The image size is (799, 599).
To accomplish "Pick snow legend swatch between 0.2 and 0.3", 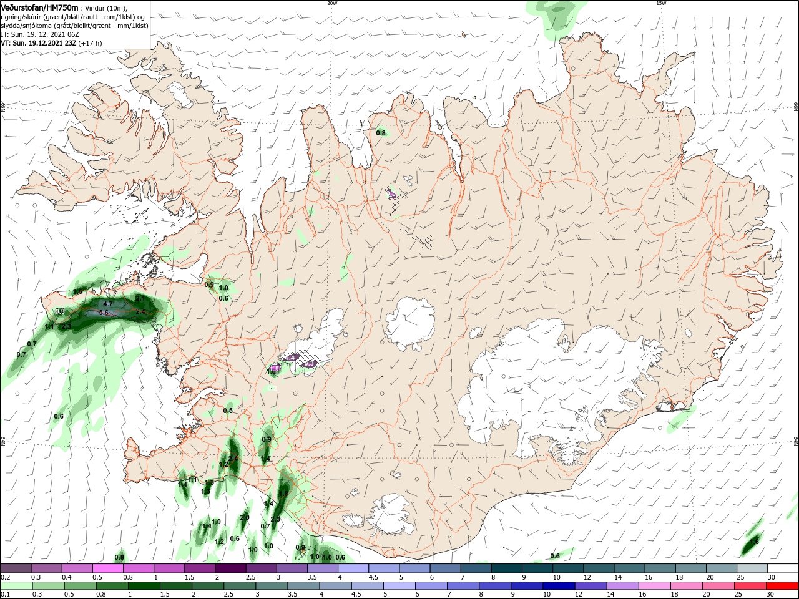I will (16, 568).
